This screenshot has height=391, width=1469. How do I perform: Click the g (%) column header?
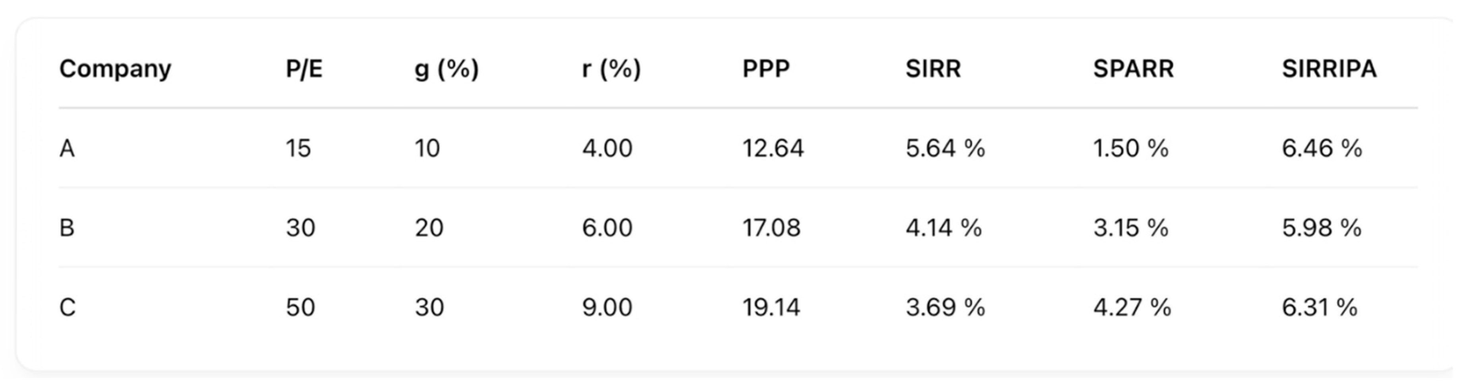pos(446,69)
